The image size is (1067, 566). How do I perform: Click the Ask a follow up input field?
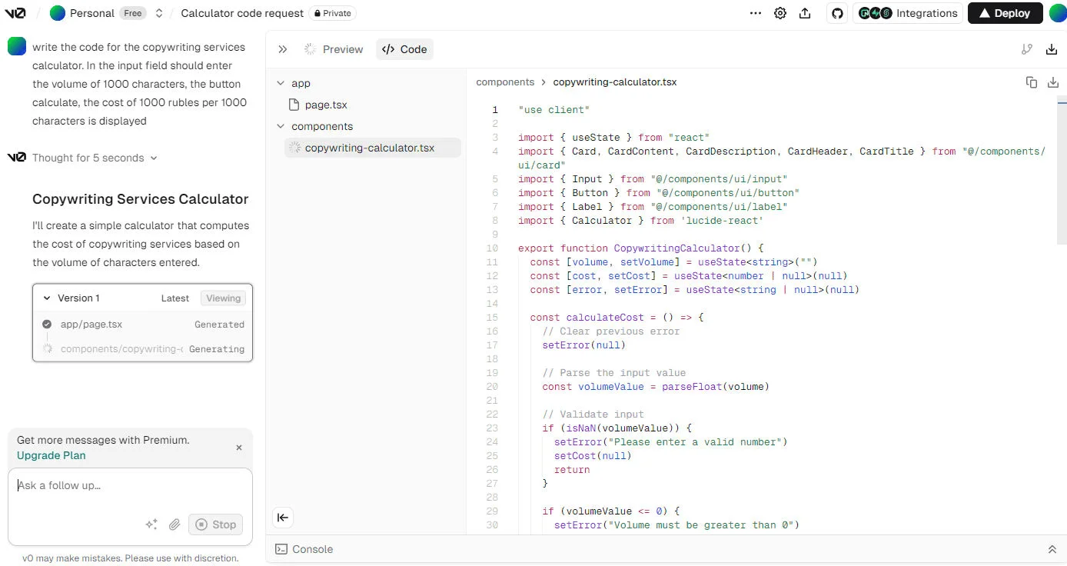(131, 485)
